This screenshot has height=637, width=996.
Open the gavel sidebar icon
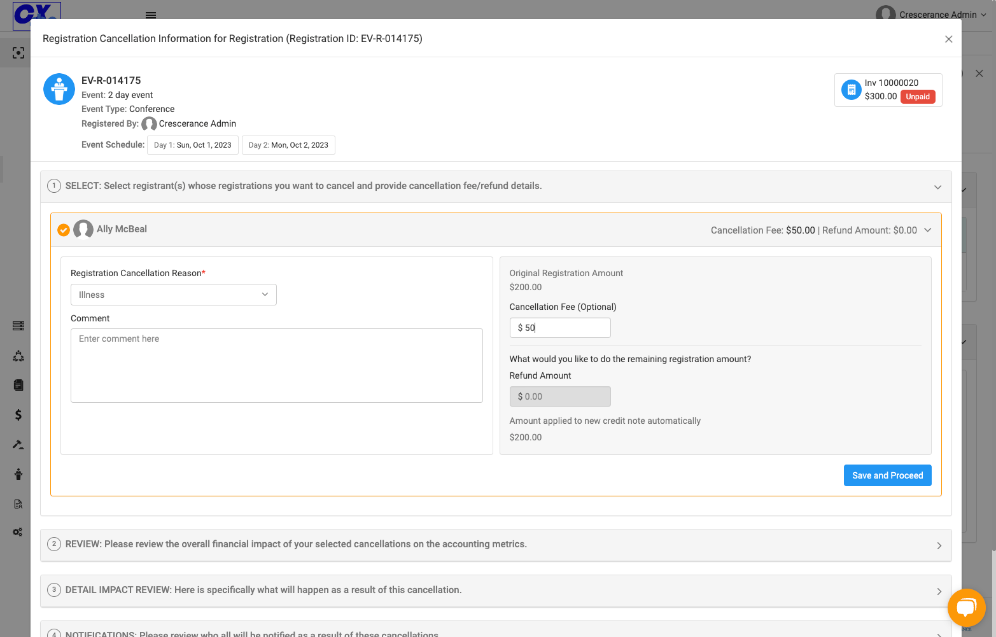(x=18, y=444)
